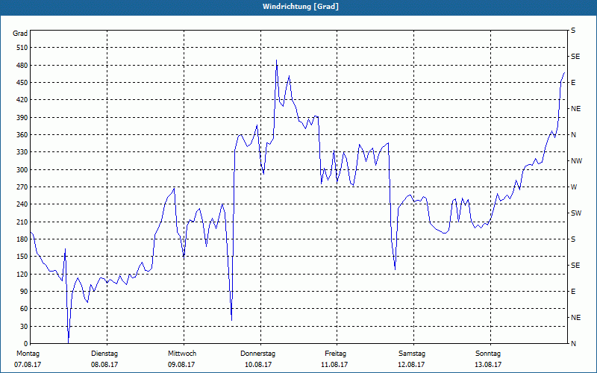
Task: Pick the 60 axis tick label
Action: pos(23,309)
